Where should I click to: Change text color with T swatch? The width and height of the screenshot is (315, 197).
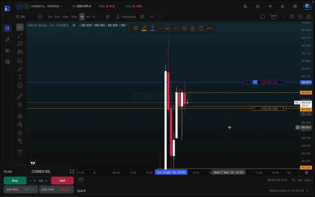pyautogui.click(x=153, y=28)
